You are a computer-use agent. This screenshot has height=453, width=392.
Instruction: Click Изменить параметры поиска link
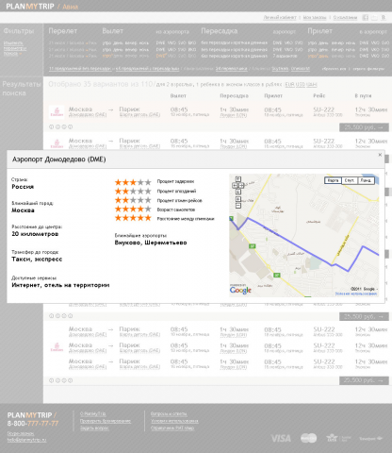pos(15,48)
